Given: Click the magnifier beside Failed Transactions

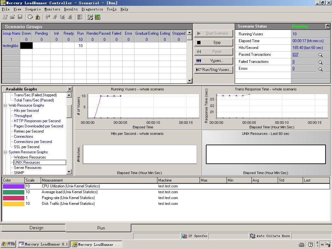Looking at the screenshot, I should point(321,62).
